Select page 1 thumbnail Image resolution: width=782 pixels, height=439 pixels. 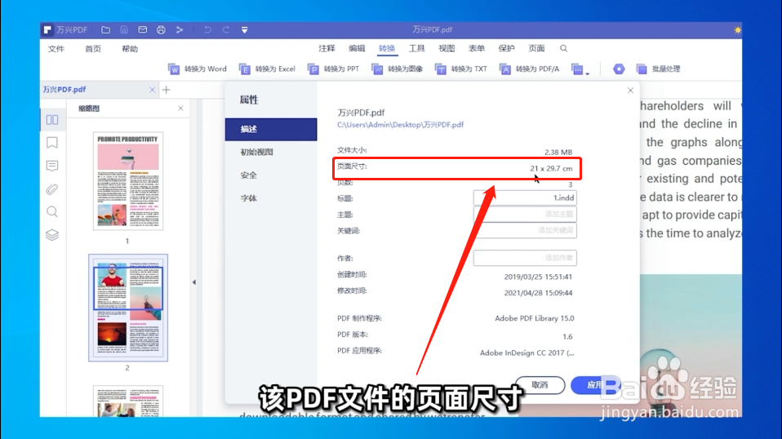(128, 181)
